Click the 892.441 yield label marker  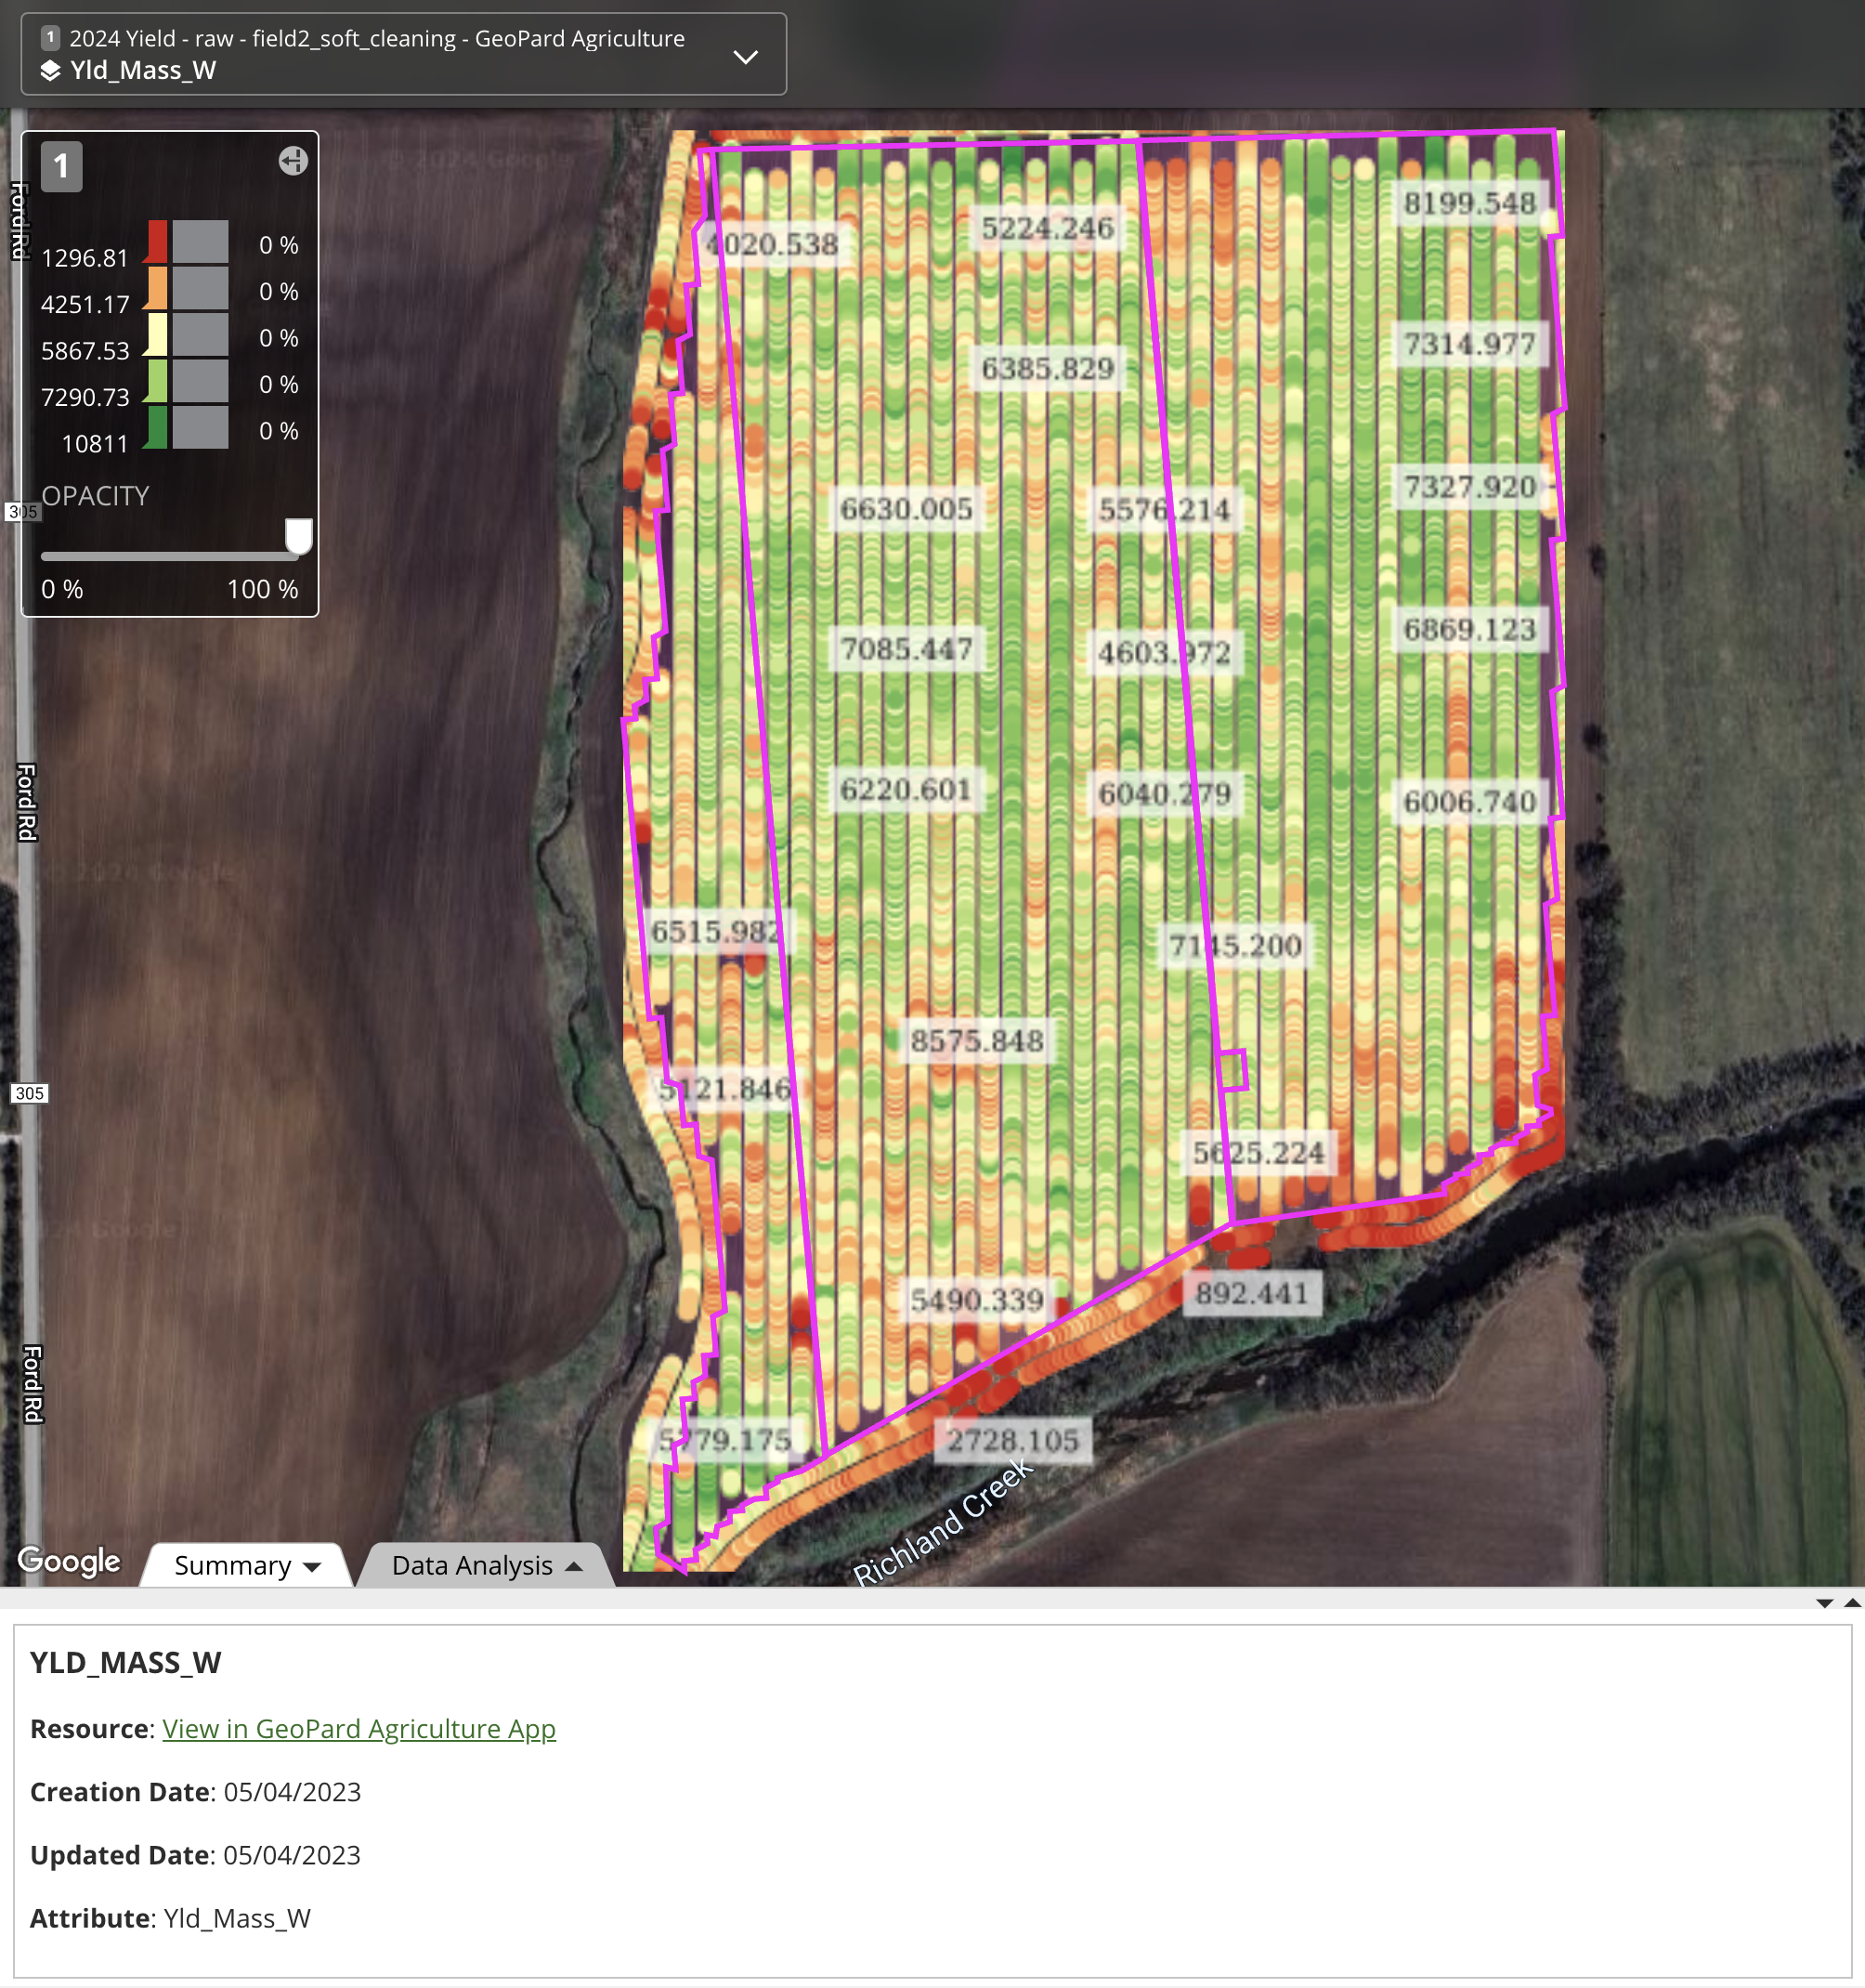[1252, 1294]
